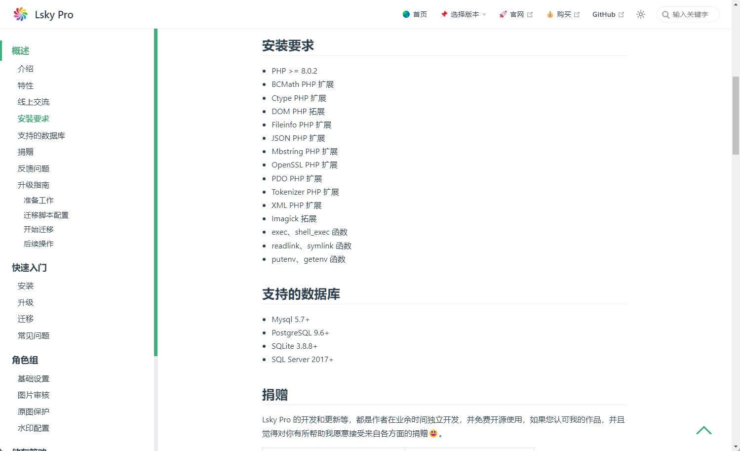This screenshot has height=451, width=740.
Task: Go to 线上交流 in the sidebar
Action: (x=34, y=102)
